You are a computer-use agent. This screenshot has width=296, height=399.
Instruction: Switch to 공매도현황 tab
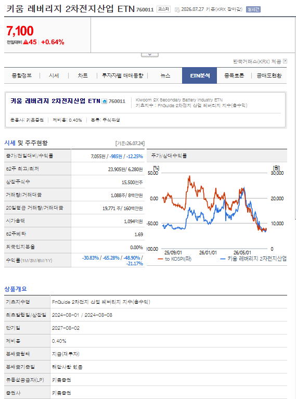tap(269, 75)
